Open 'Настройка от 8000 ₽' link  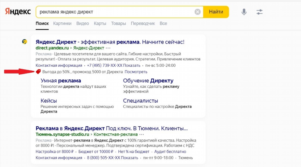click(x=55, y=152)
